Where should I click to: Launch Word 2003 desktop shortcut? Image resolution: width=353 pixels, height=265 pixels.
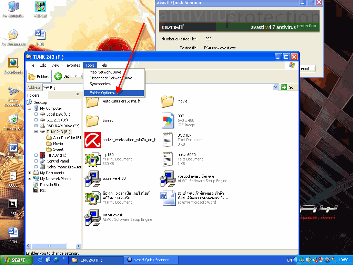[13, 150]
